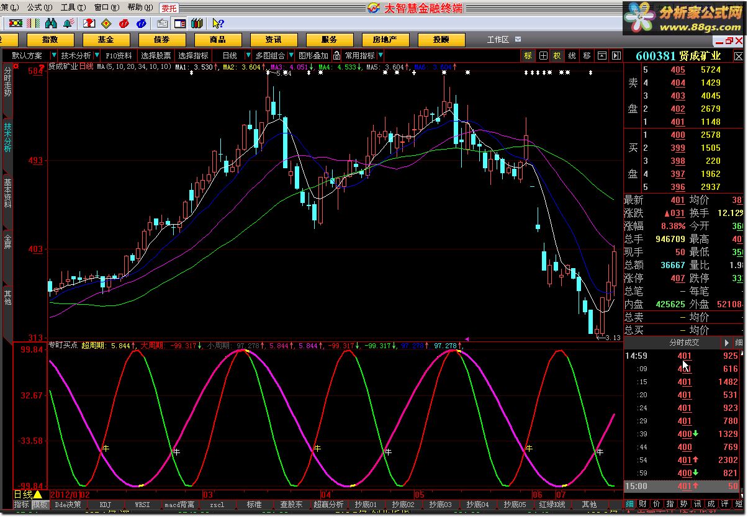Click the help cursor question icon

coord(218,24)
